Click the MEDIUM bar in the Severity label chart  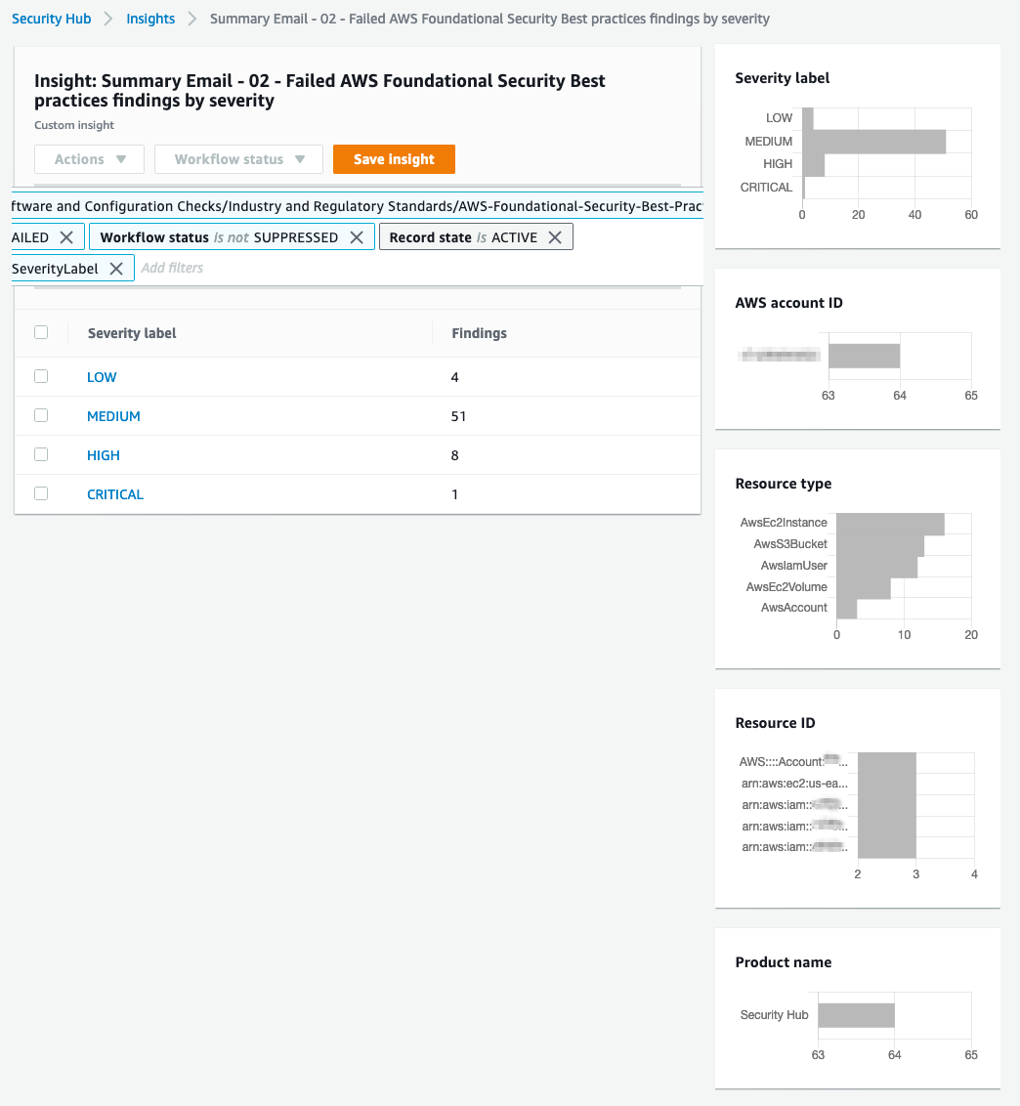(872, 141)
